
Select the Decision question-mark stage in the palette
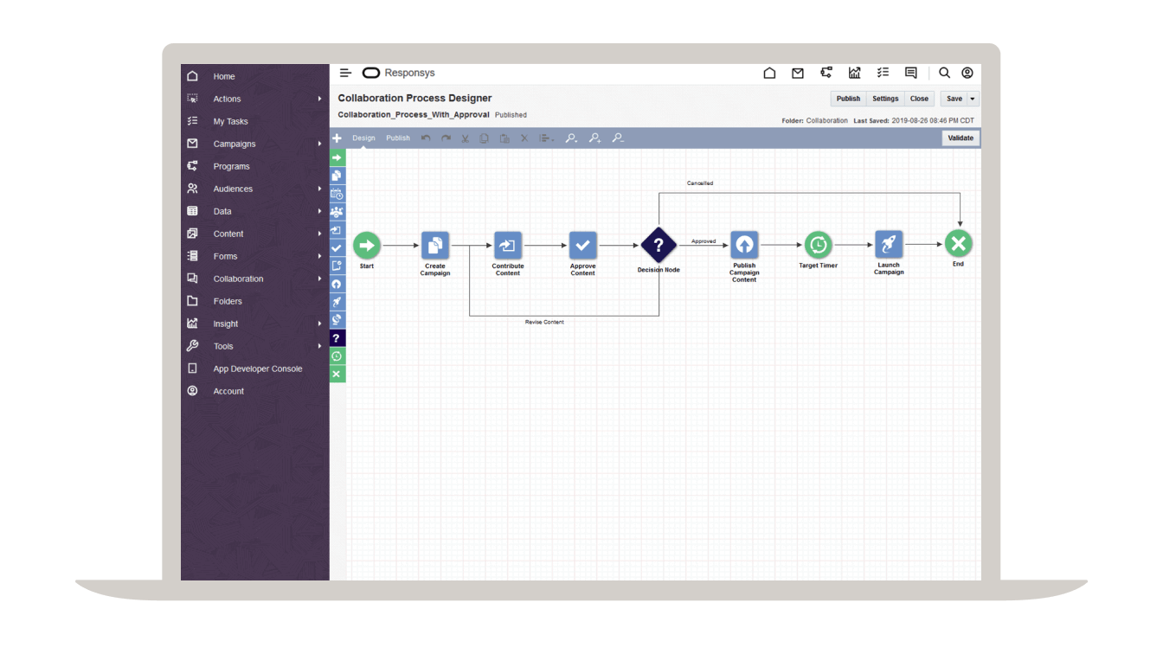click(337, 338)
